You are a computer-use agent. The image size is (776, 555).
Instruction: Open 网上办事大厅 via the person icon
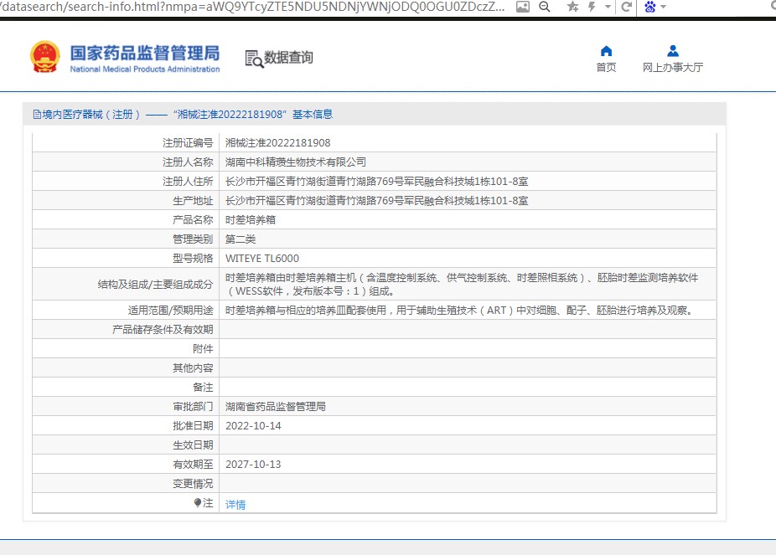(672, 51)
